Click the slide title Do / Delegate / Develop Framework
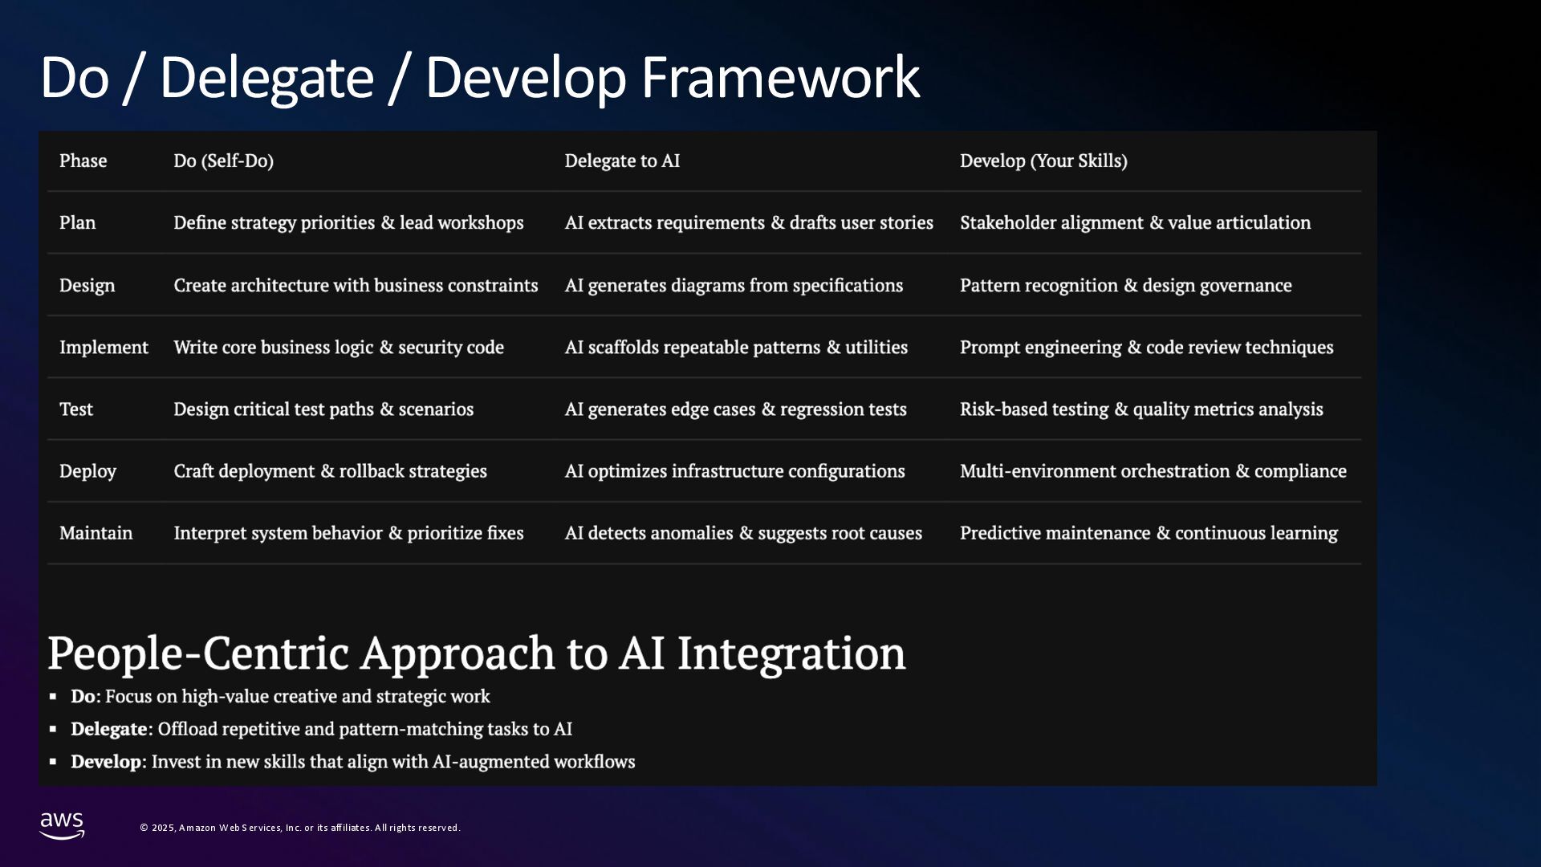Image resolution: width=1541 pixels, height=867 pixels. 479,78
